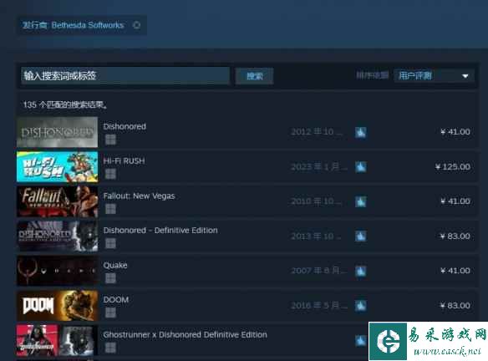Open the Quake title link
The image size is (488, 361).
115,265
